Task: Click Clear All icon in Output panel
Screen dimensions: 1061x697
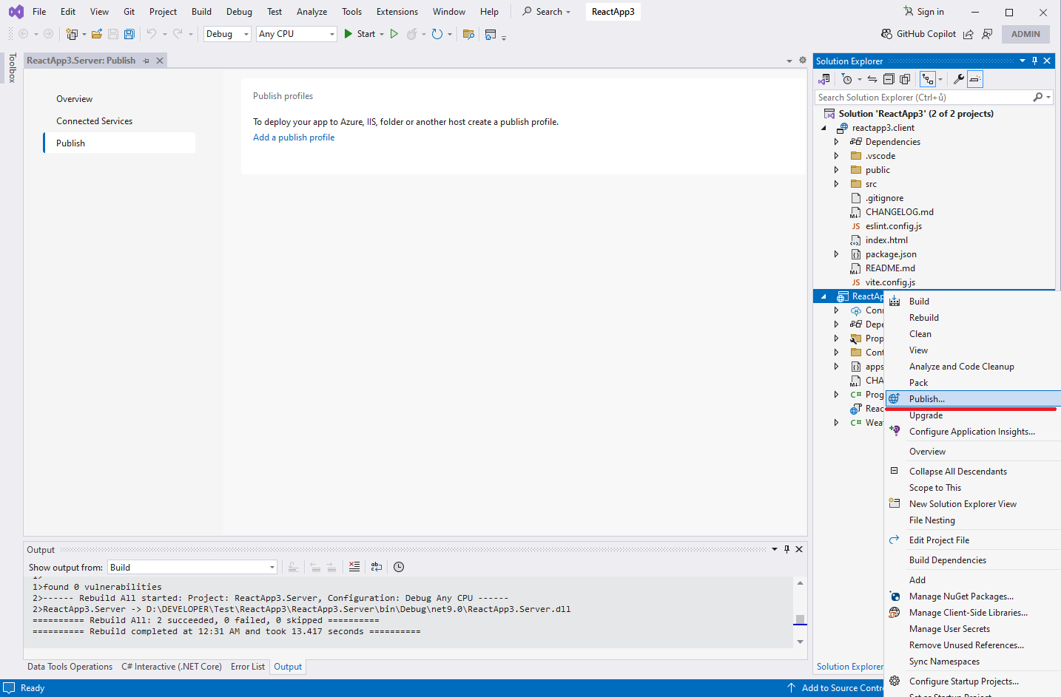Action: click(x=354, y=567)
